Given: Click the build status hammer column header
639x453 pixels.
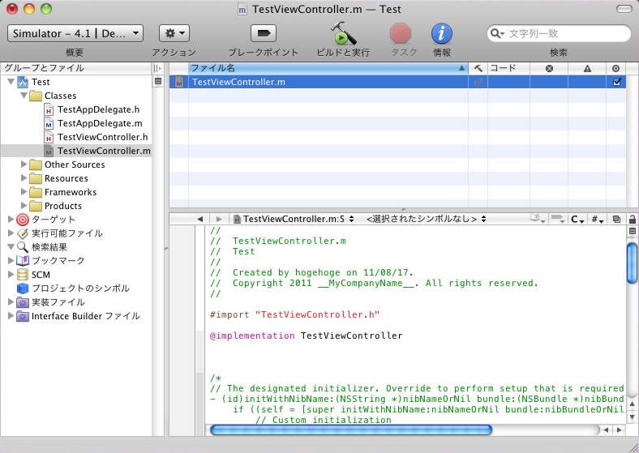Looking at the screenshot, I should [478, 68].
